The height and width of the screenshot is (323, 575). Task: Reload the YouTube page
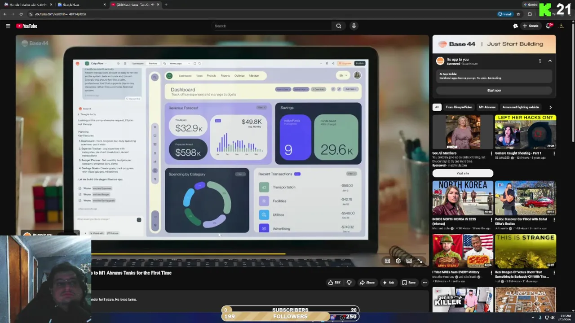click(21, 14)
